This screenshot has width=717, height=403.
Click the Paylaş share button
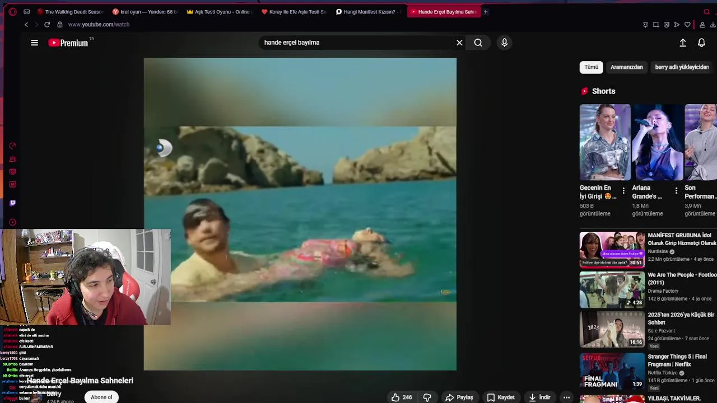pos(459,397)
